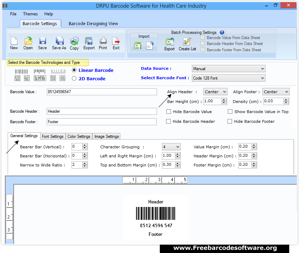Open the Help menu
This screenshot has width=299, height=253.
tap(48, 14)
